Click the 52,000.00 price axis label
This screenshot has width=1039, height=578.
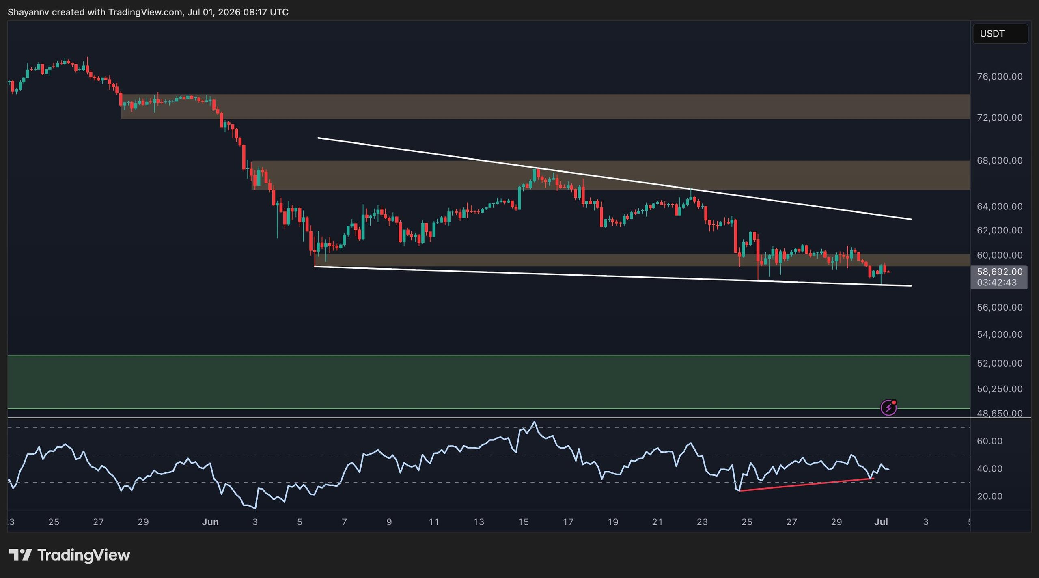click(1000, 363)
